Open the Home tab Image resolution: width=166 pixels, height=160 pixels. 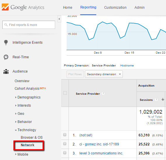tap(68, 8)
